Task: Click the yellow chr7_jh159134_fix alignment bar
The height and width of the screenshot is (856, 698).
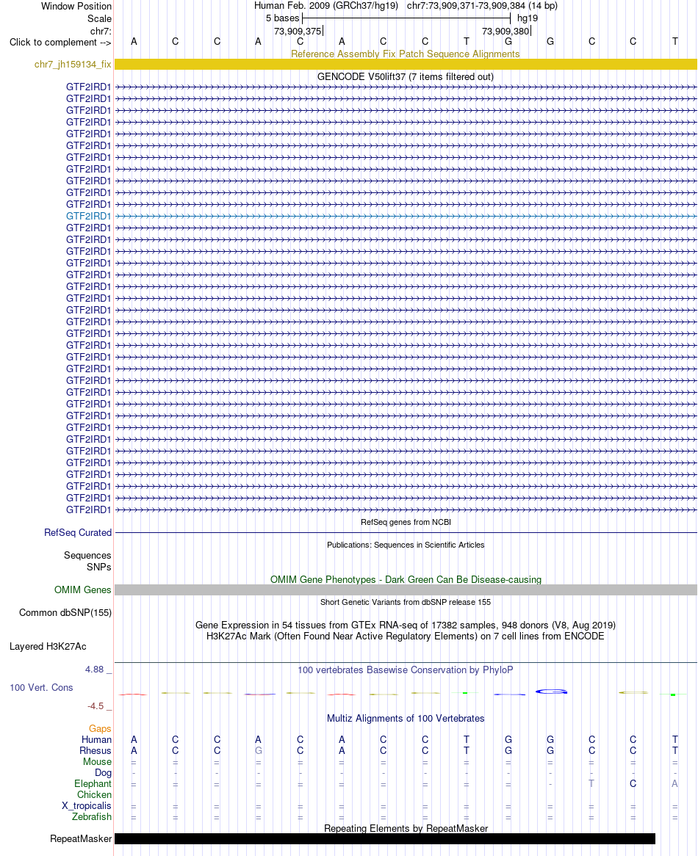Action: (x=406, y=65)
